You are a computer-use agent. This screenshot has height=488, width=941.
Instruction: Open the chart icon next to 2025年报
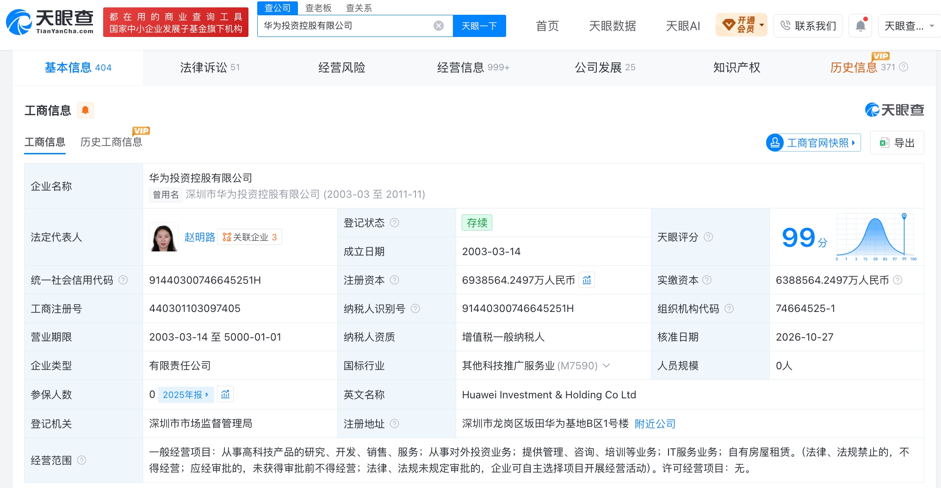225,394
